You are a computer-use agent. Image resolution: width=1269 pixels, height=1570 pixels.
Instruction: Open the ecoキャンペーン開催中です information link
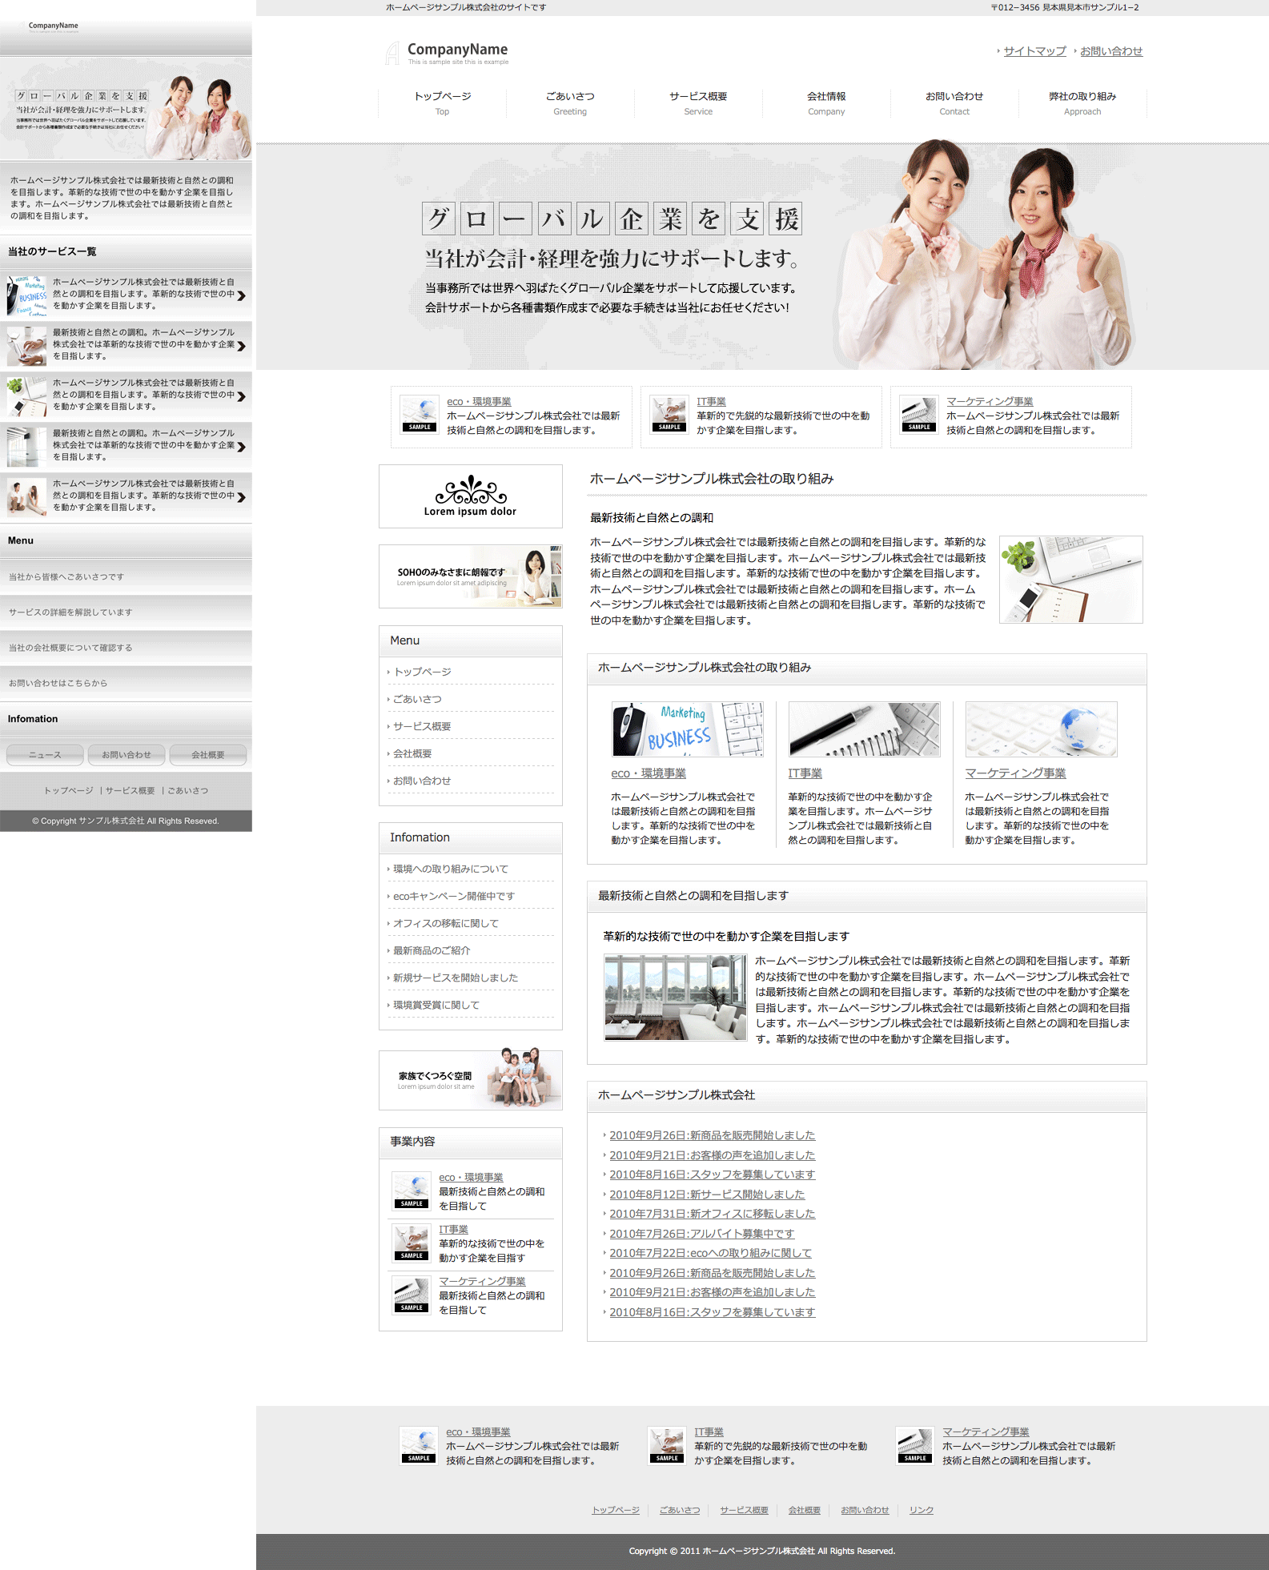click(x=454, y=896)
